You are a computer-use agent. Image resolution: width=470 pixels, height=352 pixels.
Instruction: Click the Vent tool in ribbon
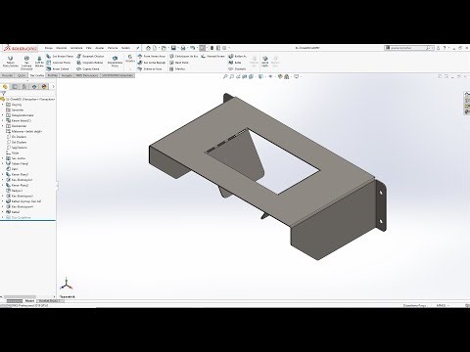click(177, 68)
